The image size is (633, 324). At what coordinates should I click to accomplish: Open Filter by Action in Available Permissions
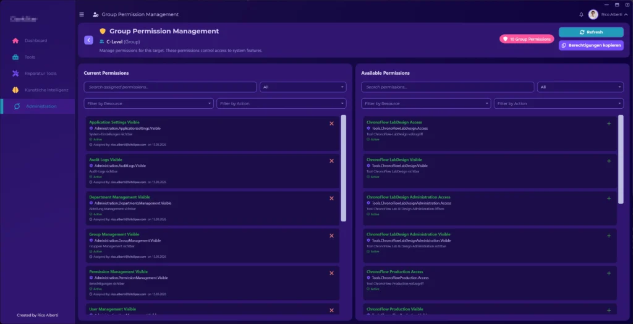[x=559, y=103]
